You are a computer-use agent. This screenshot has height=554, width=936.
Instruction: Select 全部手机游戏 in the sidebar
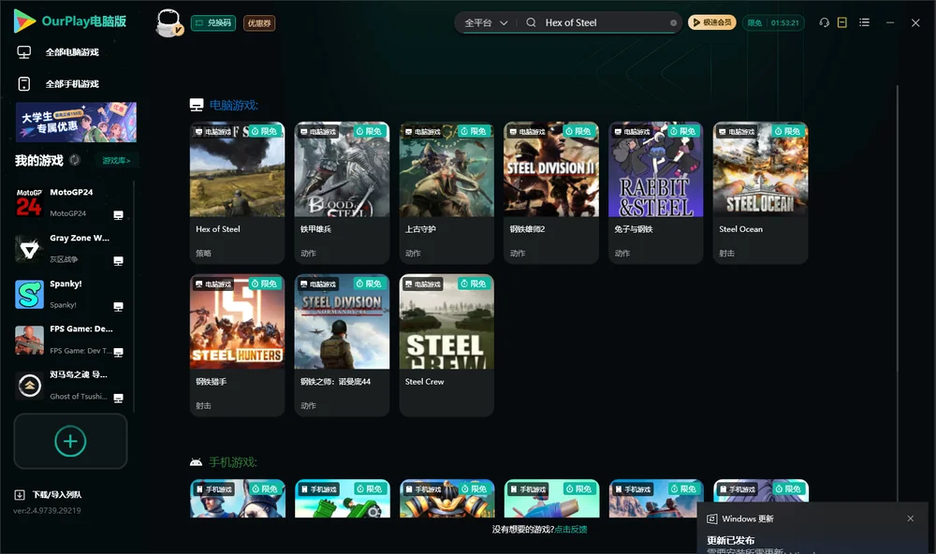click(x=72, y=84)
